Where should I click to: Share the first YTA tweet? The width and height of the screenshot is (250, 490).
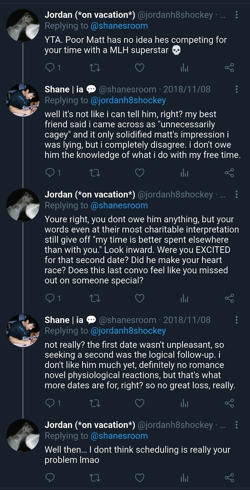tap(229, 68)
